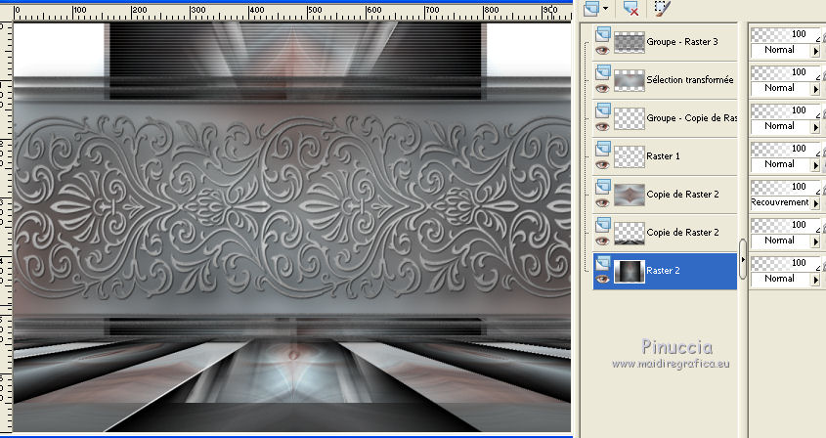The width and height of the screenshot is (826, 438).
Task: Open blend mode dropdown for Raster 2 layer
Action: pos(815,279)
